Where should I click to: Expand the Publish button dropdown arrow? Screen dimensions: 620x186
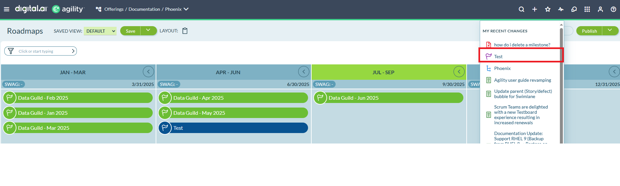[610, 31]
